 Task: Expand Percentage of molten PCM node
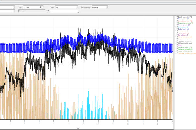coord(175,53)
